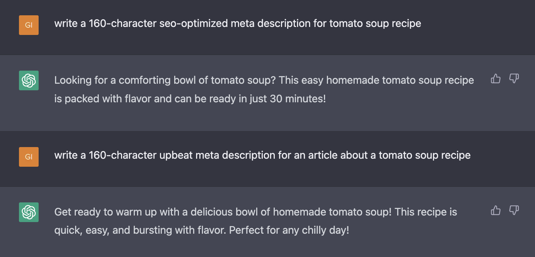The height and width of the screenshot is (257, 535).
Task: Click the bursting with flavor response text
Action: pos(255,221)
